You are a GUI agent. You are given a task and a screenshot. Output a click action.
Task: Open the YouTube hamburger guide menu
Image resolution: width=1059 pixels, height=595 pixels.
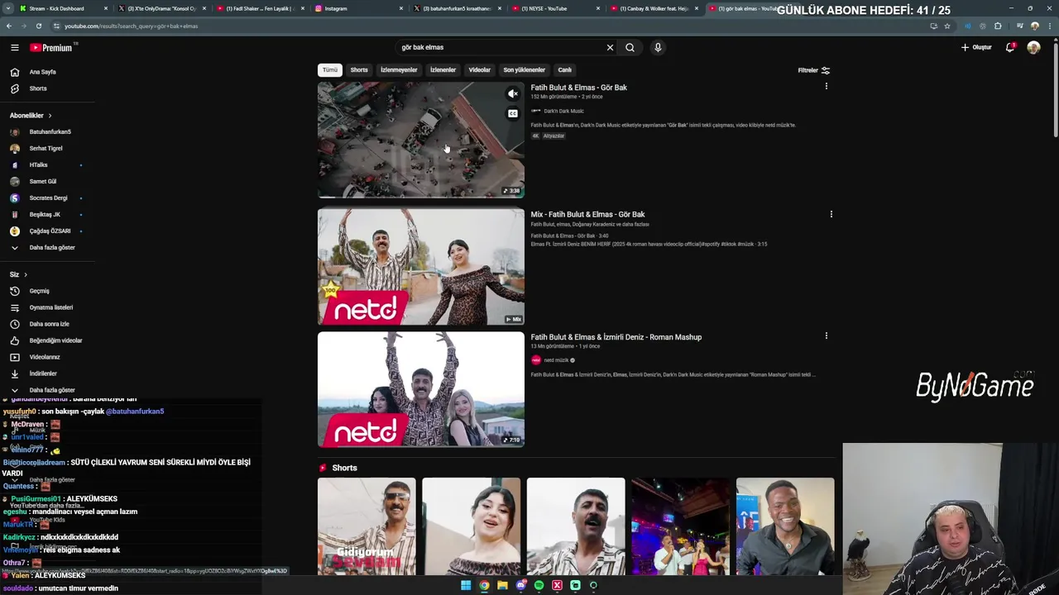[14, 47]
